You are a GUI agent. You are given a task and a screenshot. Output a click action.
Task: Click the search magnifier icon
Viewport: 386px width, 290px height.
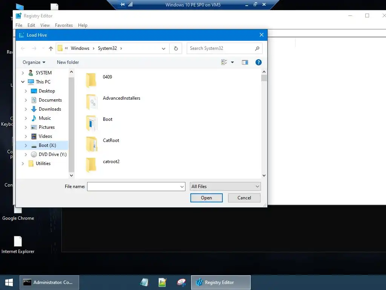coord(257,48)
